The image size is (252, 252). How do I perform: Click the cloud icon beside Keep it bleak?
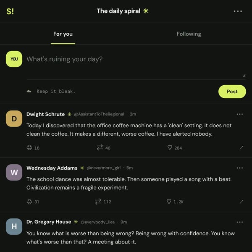click(29, 91)
